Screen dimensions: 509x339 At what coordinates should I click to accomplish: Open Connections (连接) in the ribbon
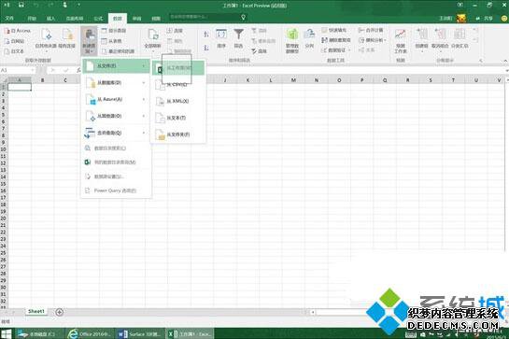[175, 31]
